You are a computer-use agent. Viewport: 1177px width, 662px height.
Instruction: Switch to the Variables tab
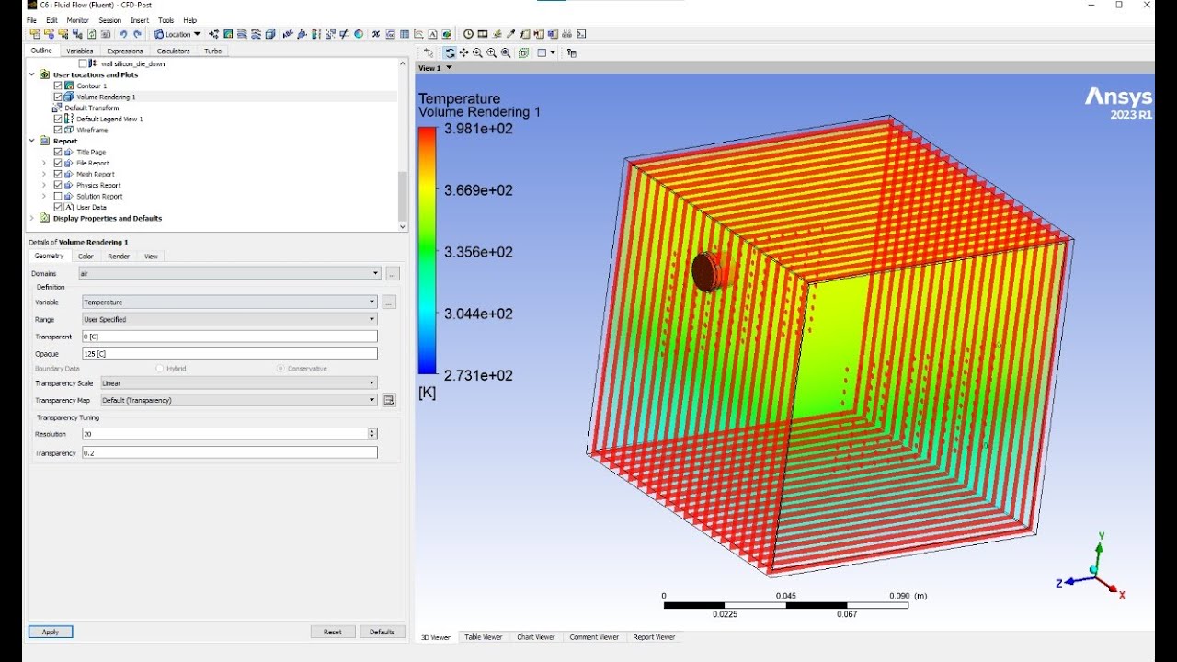80,51
